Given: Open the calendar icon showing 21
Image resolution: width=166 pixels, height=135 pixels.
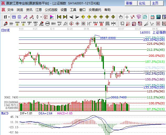Looking at the screenshot, I should [152, 17].
